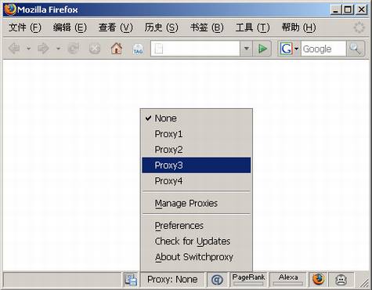Open the Back history dropdown arrow
Image resolution: width=372 pixels, height=290 pixels.
click(x=28, y=49)
